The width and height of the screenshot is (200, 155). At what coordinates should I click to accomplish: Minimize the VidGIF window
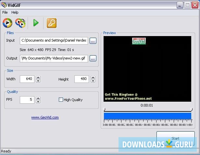pyautogui.click(x=180, y=5)
